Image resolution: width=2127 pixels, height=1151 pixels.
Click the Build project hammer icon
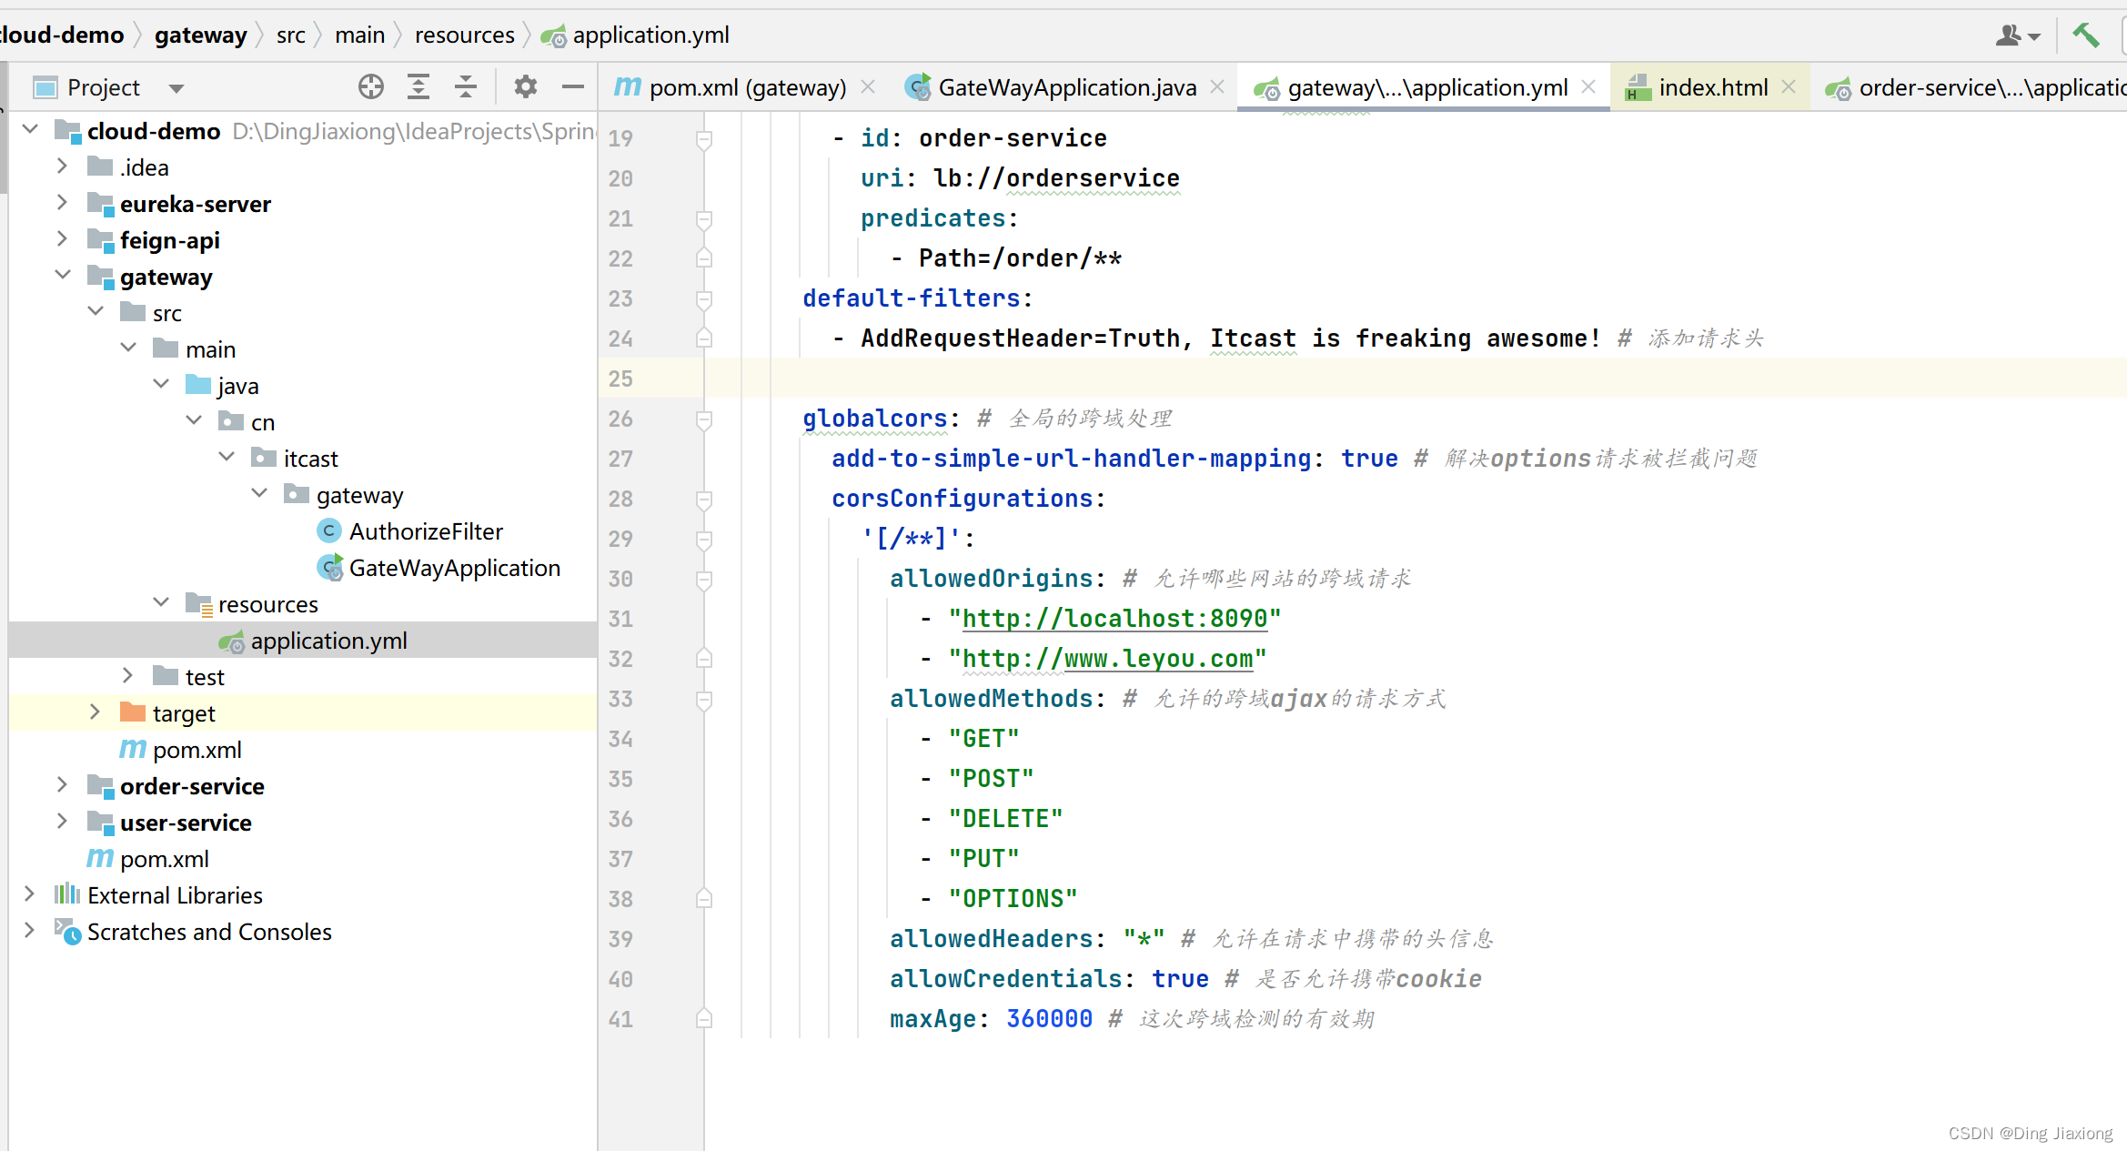click(2085, 35)
